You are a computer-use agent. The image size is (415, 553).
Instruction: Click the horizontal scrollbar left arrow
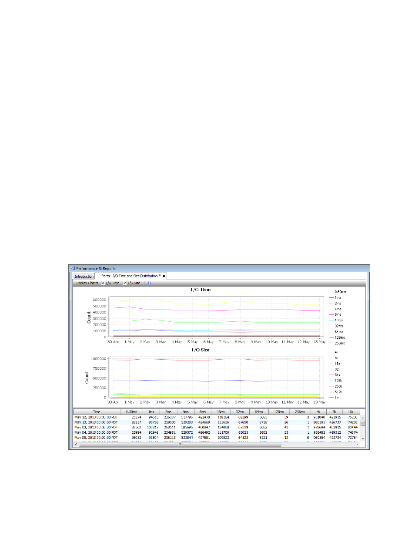[76, 444]
